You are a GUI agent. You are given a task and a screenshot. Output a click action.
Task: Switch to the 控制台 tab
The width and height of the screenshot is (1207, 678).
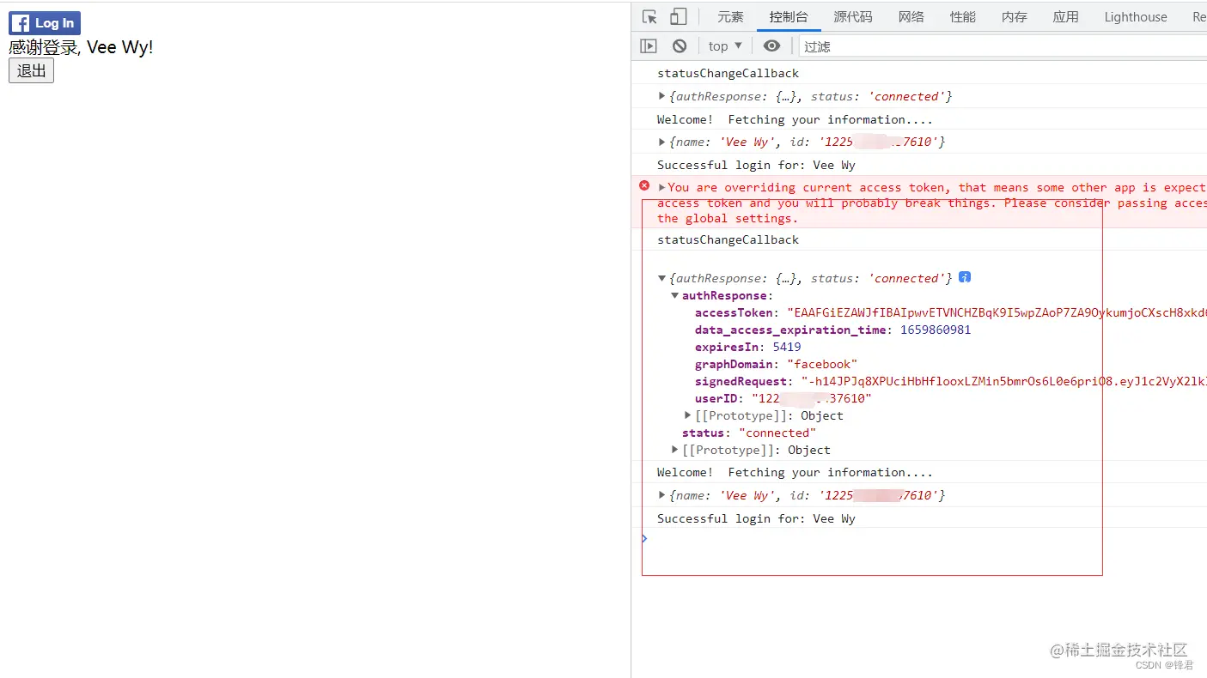pyautogui.click(x=789, y=16)
